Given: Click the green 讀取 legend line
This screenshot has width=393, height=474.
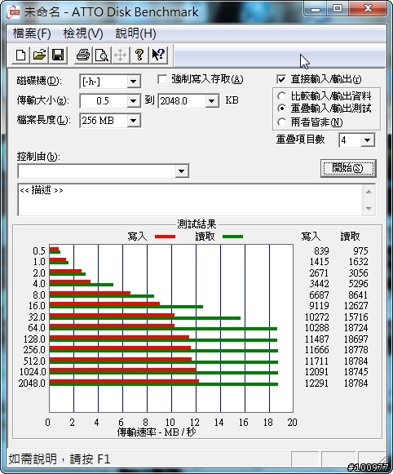Looking at the screenshot, I should 232,237.
